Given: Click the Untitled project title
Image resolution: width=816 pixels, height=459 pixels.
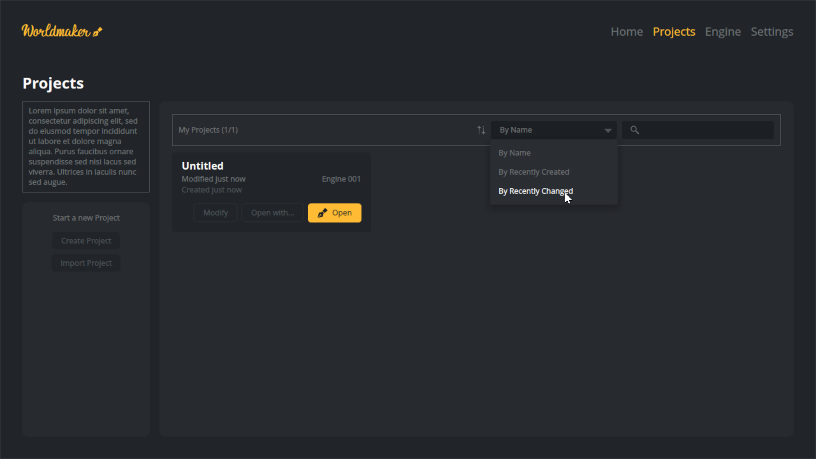Looking at the screenshot, I should coord(202,166).
